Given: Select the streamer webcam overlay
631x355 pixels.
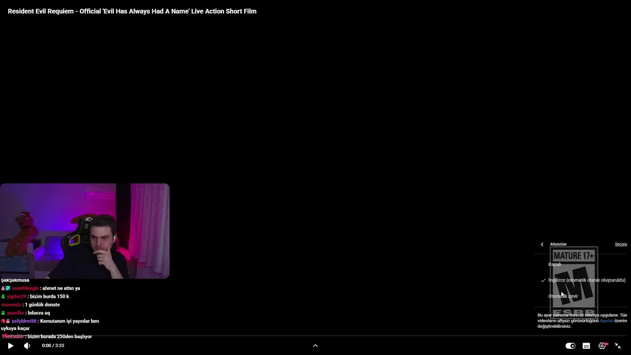Looking at the screenshot, I should (x=85, y=231).
